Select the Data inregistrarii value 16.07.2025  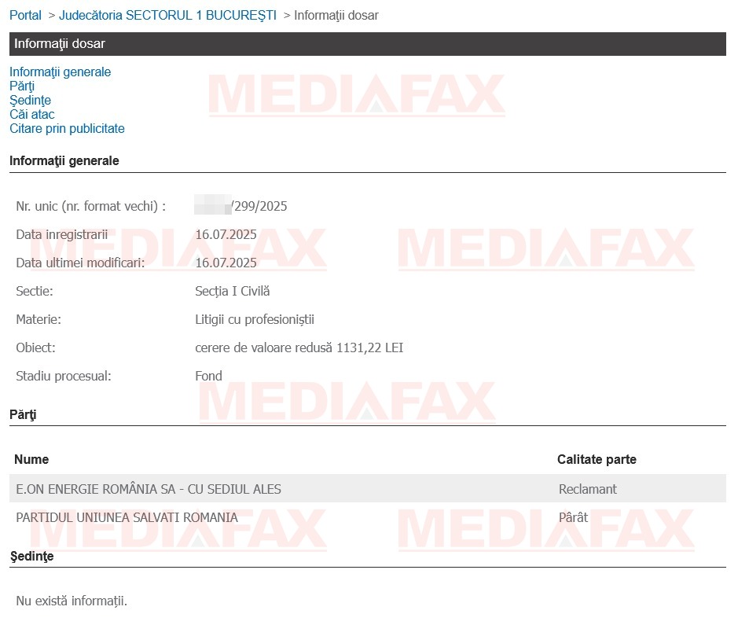point(226,234)
